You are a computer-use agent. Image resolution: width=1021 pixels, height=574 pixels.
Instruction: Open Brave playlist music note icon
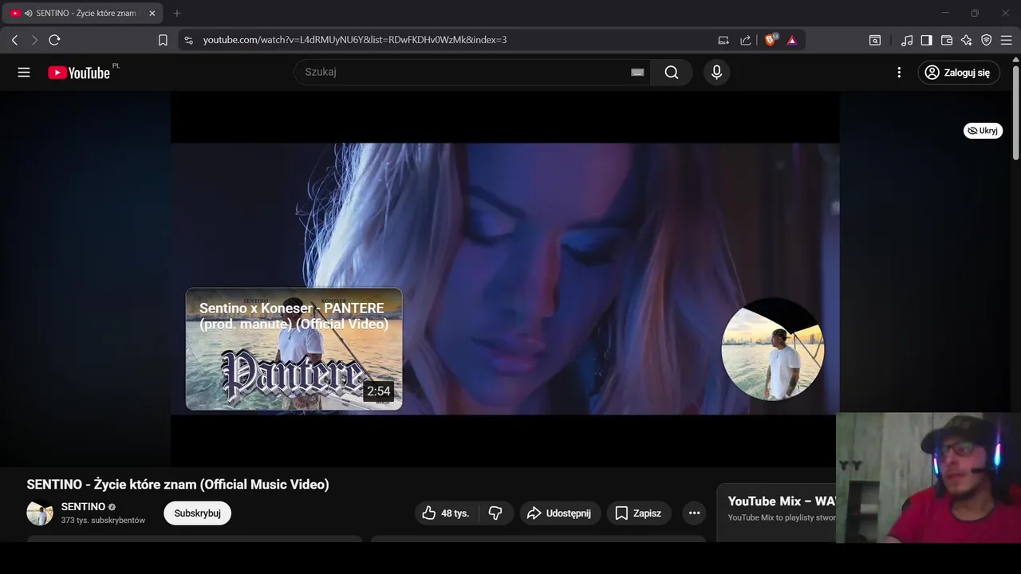[907, 40]
